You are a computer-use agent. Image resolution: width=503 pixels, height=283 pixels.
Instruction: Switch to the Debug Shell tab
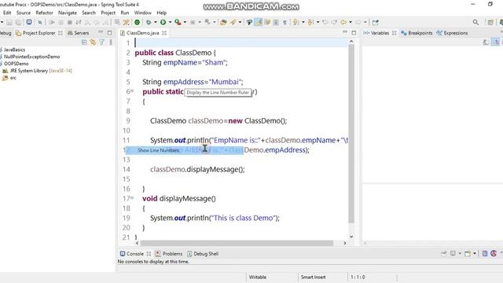203,254
